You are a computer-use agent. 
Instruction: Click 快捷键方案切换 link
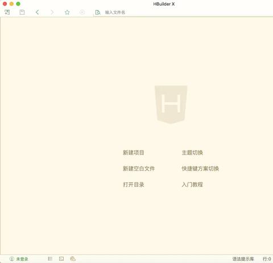coord(200,169)
